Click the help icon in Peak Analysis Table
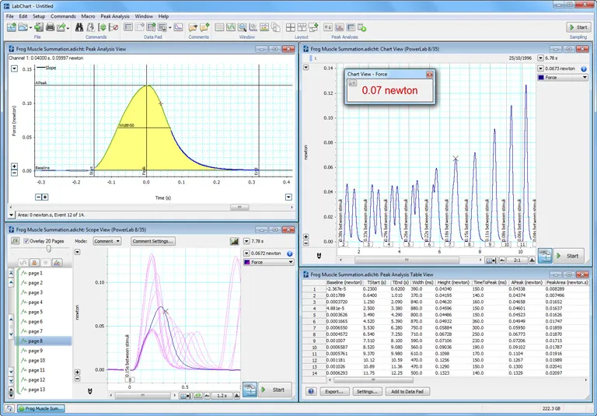 tap(311, 391)
